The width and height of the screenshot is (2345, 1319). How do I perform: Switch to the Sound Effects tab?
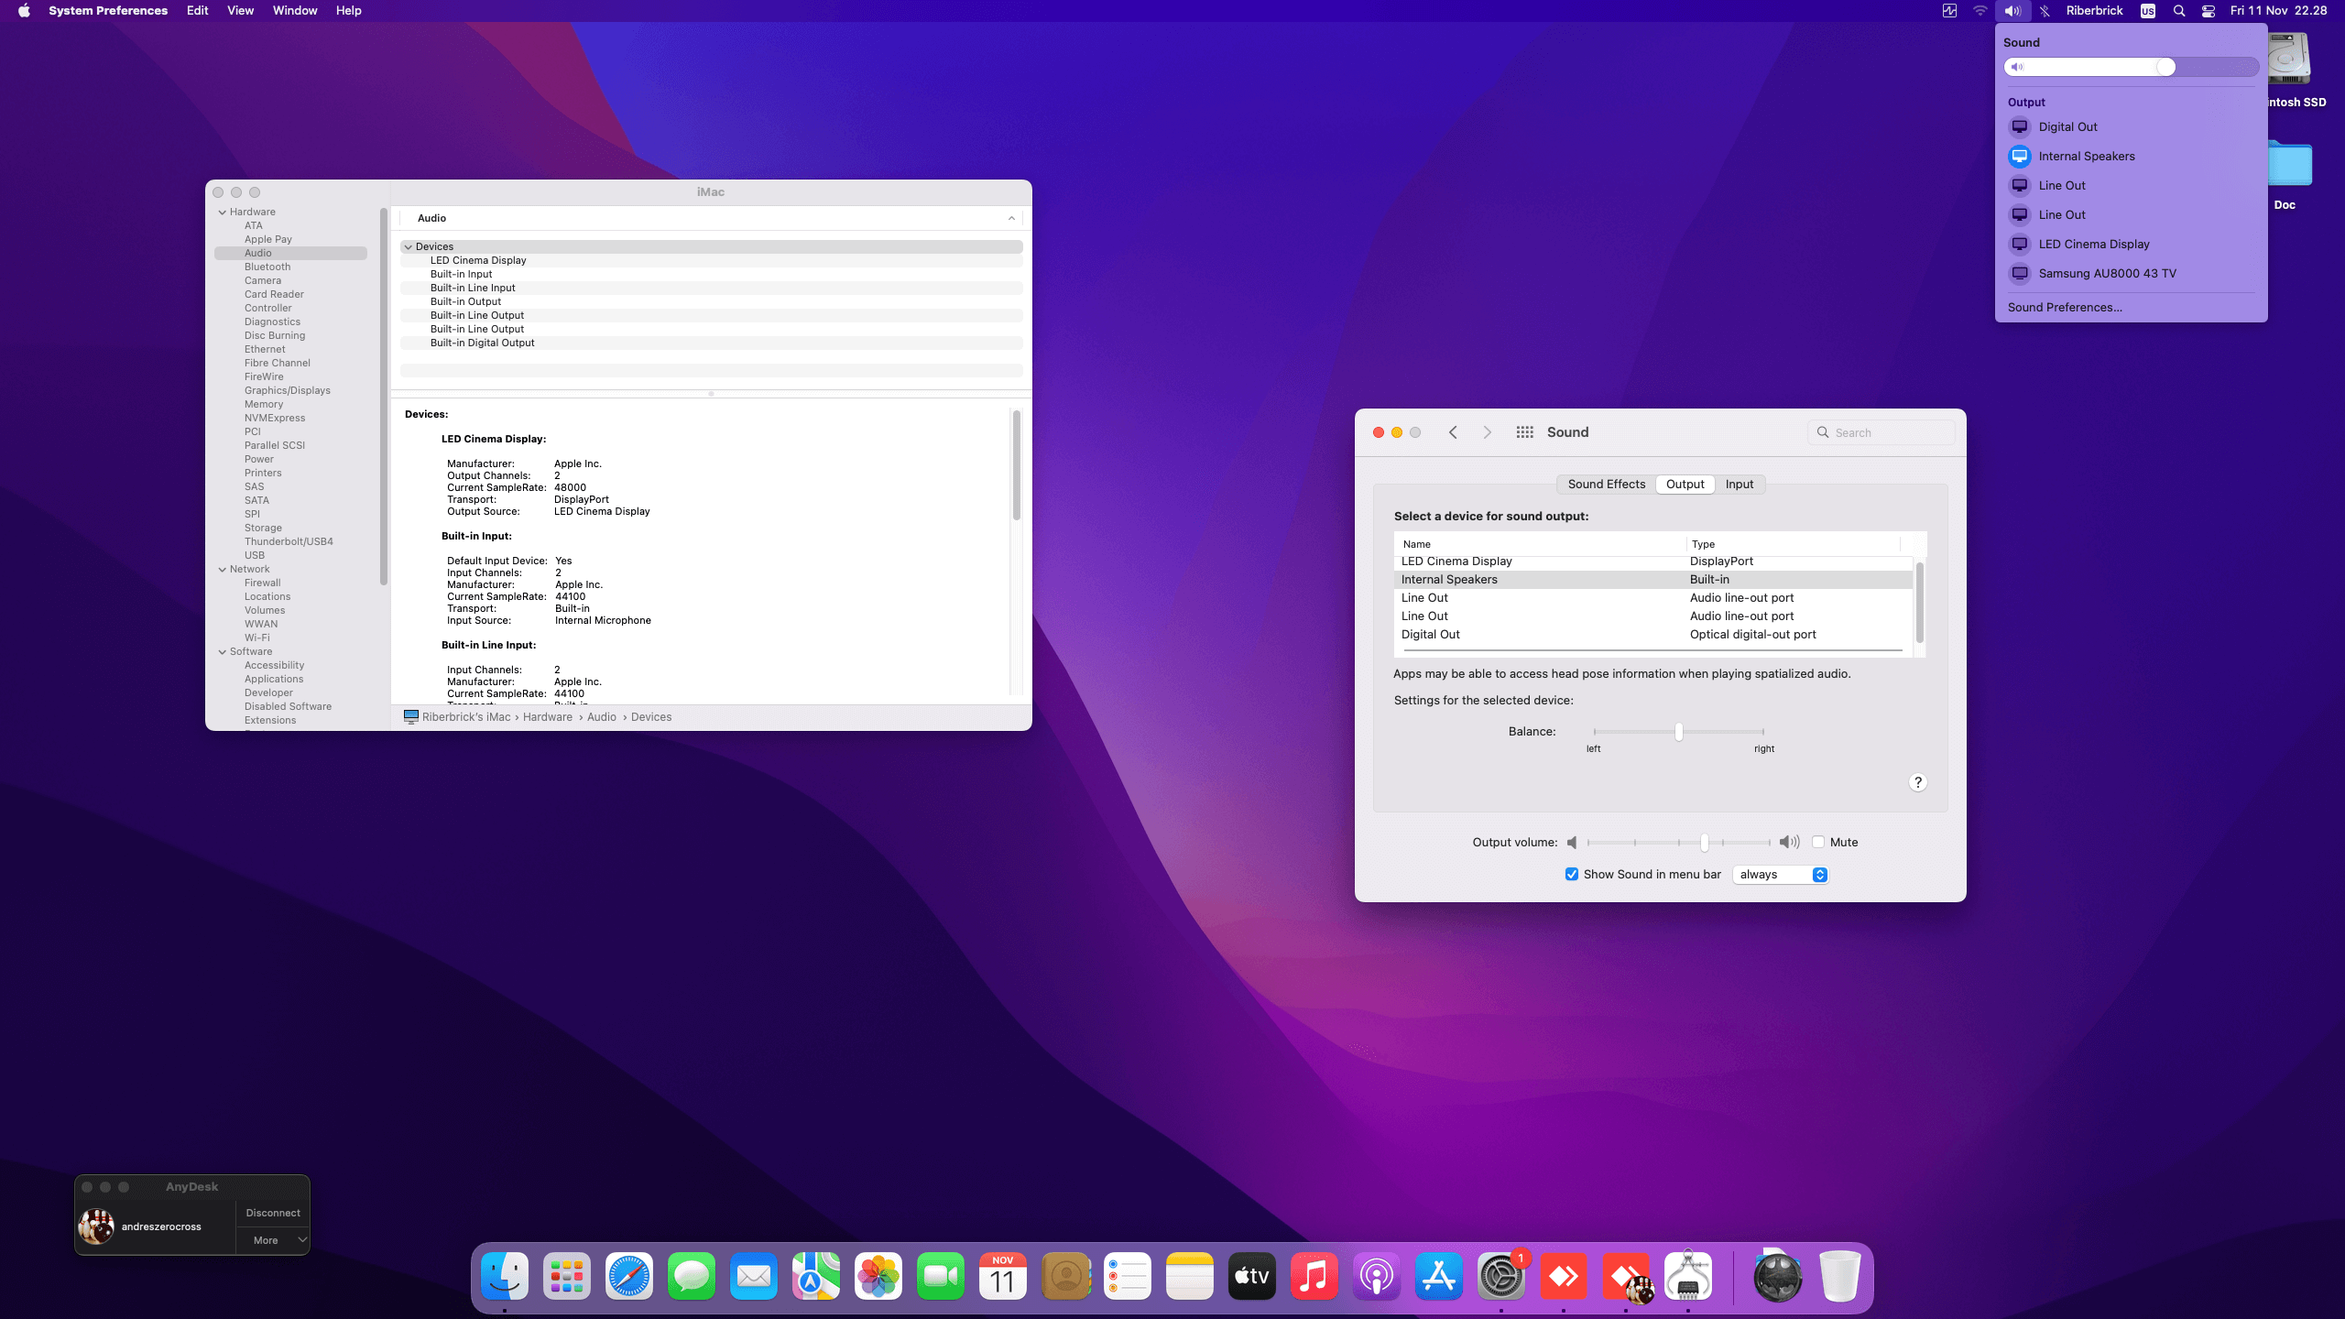point(1606,485)
